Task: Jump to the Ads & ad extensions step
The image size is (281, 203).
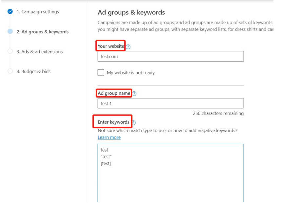Action: point(40,52)
